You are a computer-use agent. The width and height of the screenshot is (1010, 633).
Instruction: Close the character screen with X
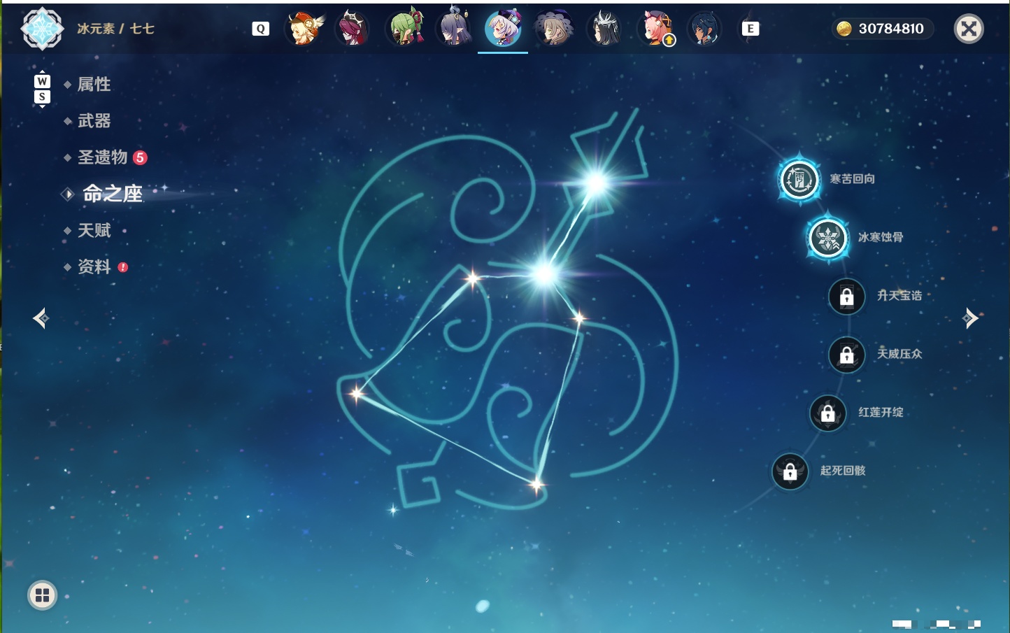(x=969, y=29)
